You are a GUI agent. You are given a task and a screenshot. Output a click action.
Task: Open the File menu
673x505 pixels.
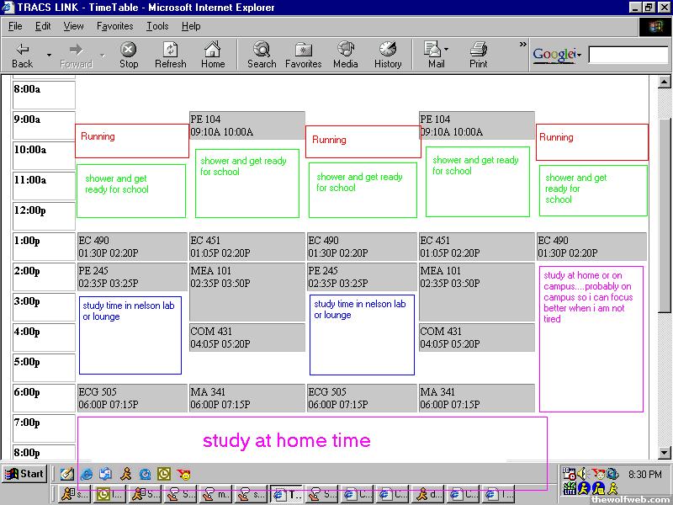tap(15, 26)
